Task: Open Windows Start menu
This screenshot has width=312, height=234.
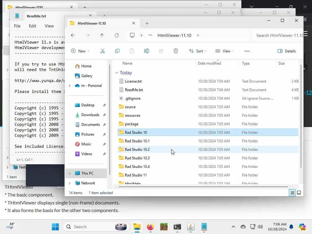Action: pos(55,227)
